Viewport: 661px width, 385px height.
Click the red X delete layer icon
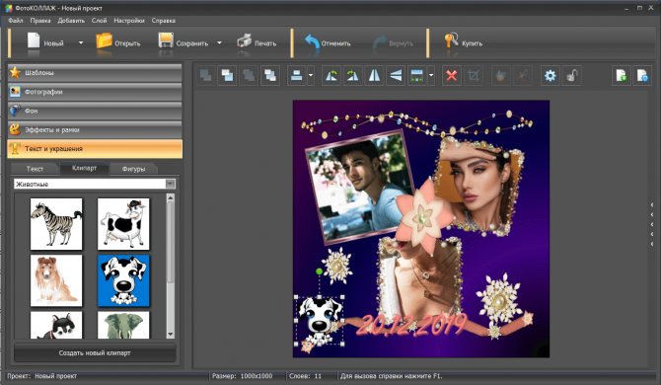(x=452, y=75)
